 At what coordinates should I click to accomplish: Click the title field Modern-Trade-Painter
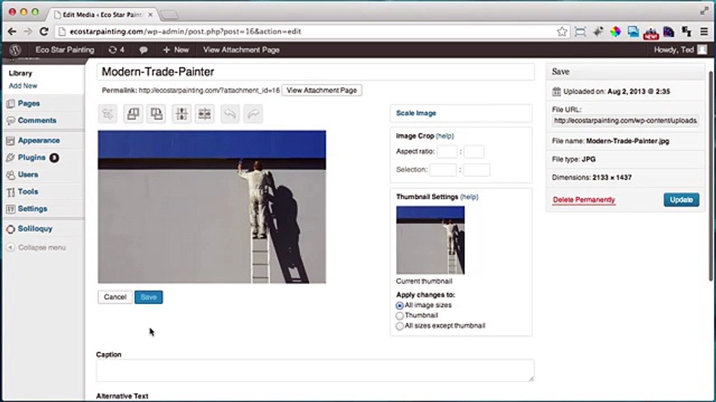coord(315,71)
